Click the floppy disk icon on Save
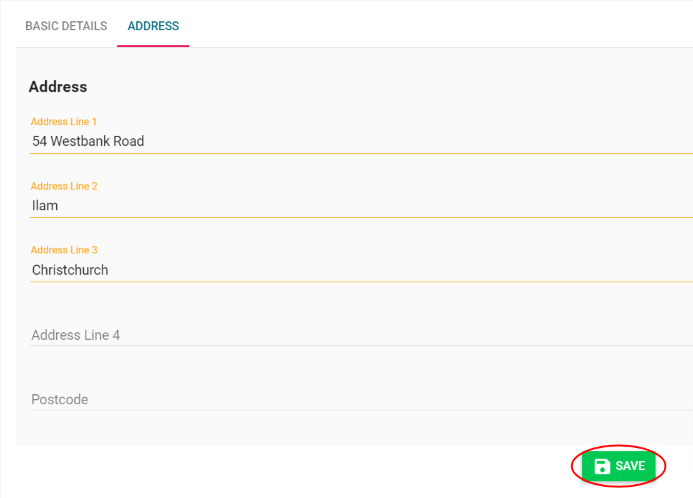This screenshot has height=498, width=693. [x=602, y=466]
